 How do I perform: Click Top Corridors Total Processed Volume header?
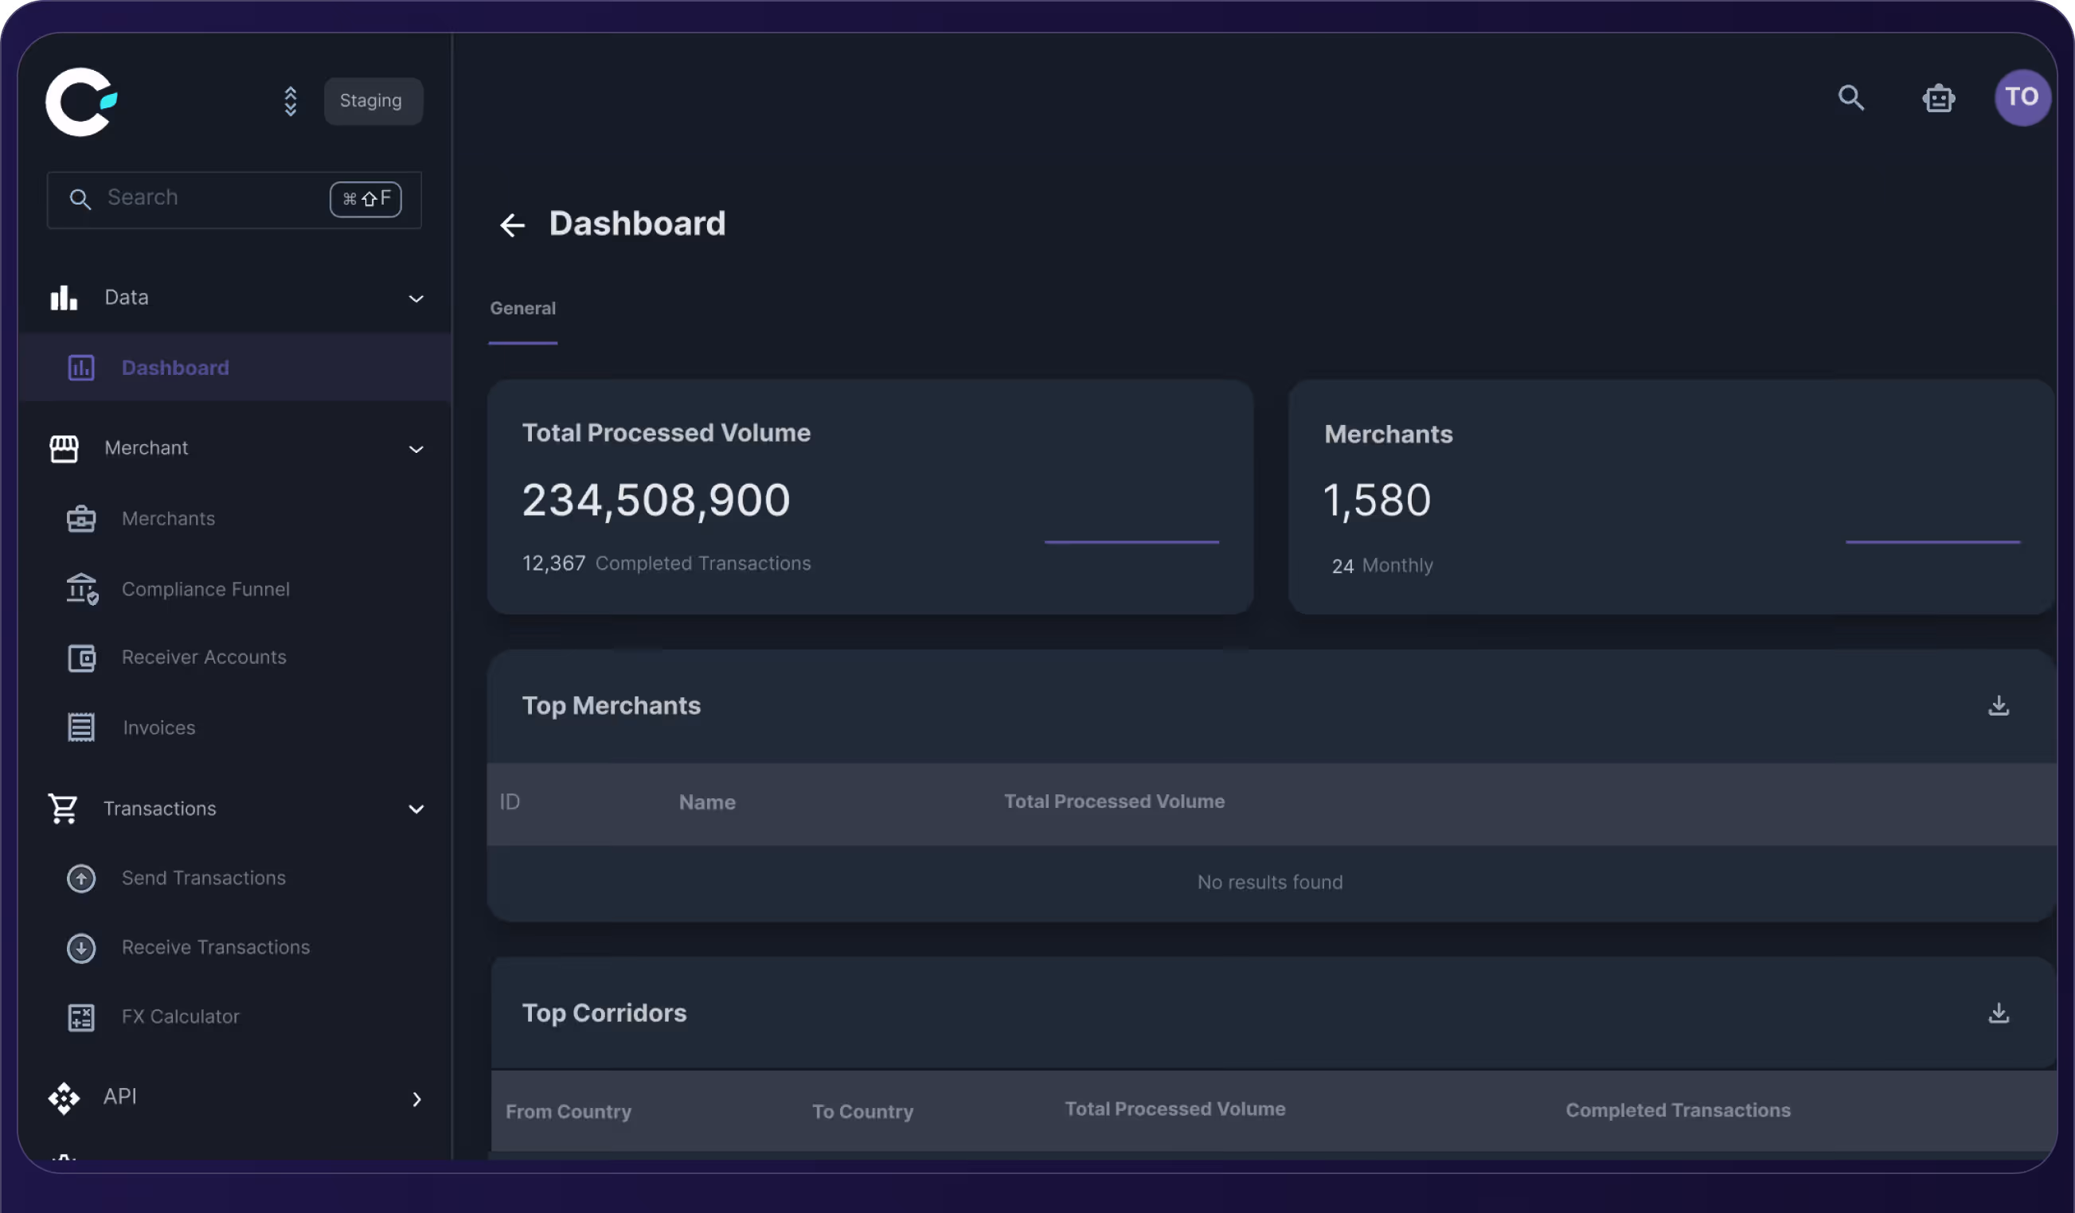click(1175, 1110)
